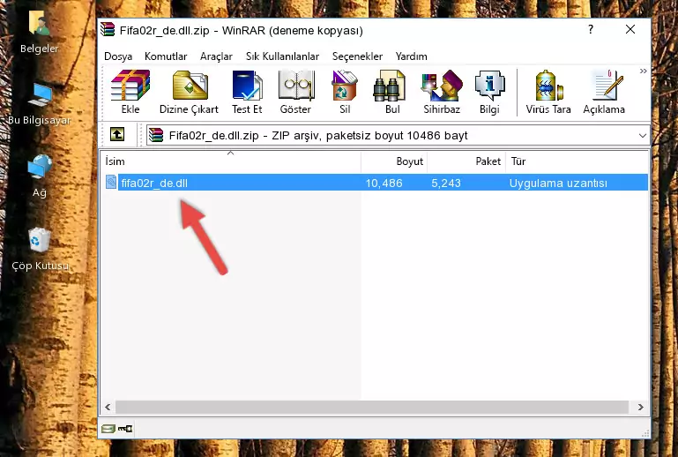Image resolution: width=678 pixels, height=457 pixels.
Task: Click the fifa02r_de.dll file icon
Action: pos(111,183)
